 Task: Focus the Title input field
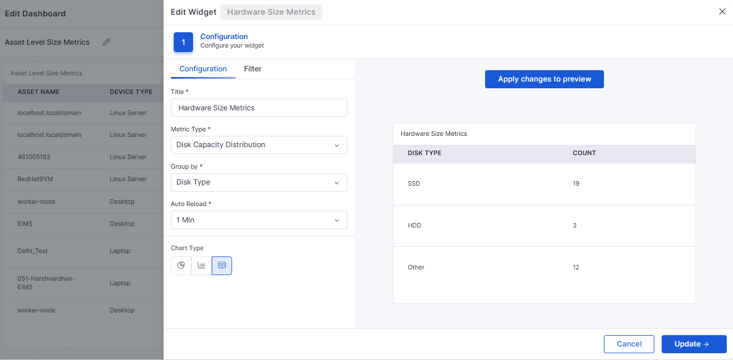(259, 108)
